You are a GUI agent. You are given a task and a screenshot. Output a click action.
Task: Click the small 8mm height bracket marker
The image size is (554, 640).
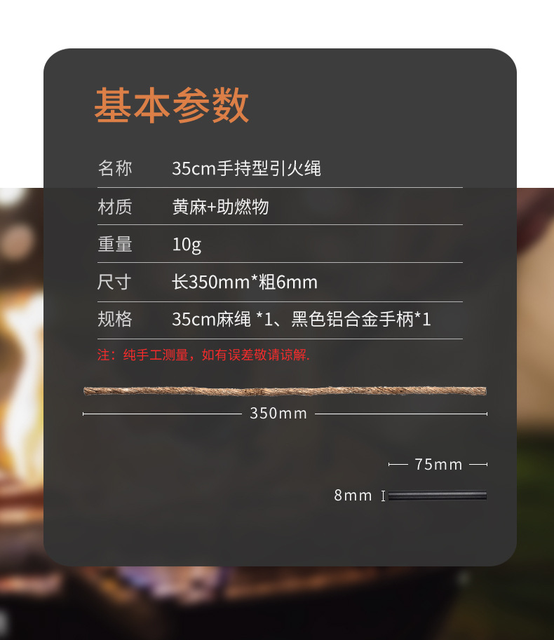pos(383,496)
